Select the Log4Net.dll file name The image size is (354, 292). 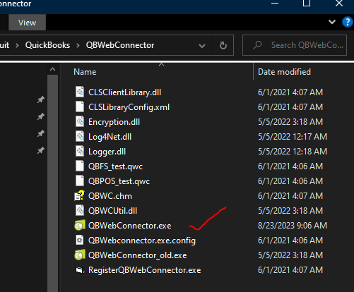click(110, 137)
